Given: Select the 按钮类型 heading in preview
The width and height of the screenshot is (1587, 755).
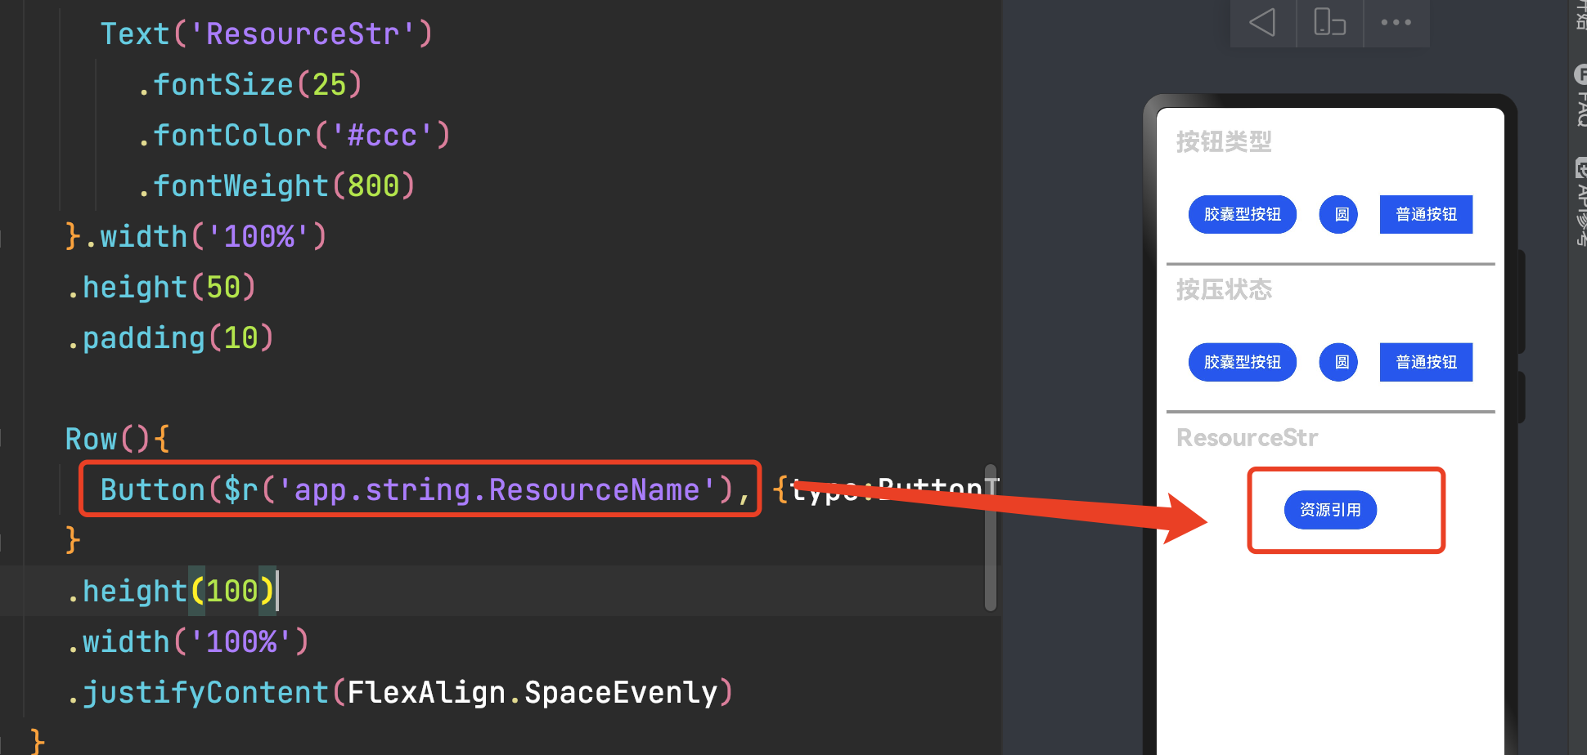Looking at the screenshot, I should click(1224, 142).
